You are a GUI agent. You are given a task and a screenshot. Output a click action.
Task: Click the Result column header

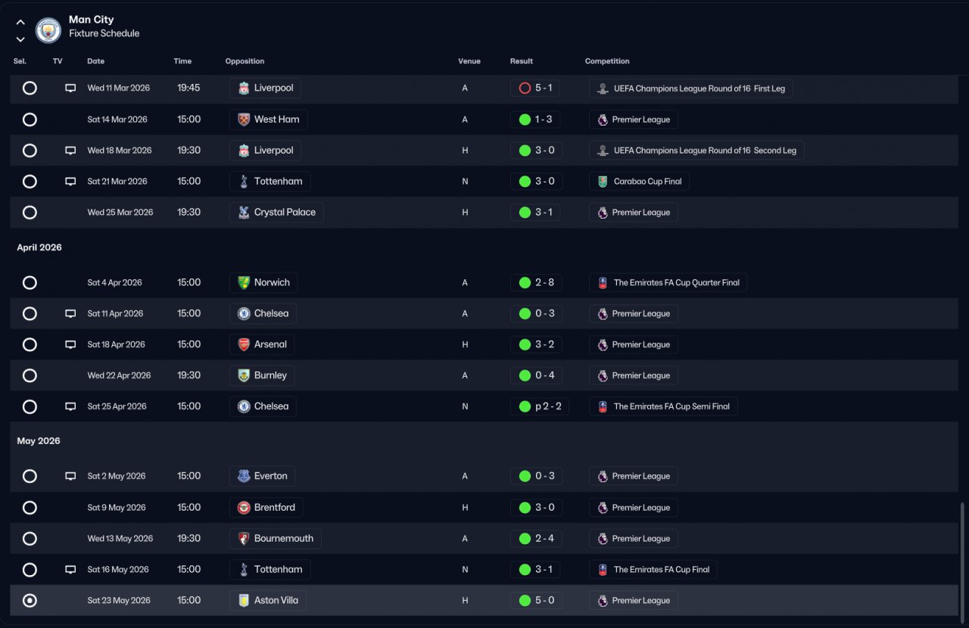(x=522, y=61)
